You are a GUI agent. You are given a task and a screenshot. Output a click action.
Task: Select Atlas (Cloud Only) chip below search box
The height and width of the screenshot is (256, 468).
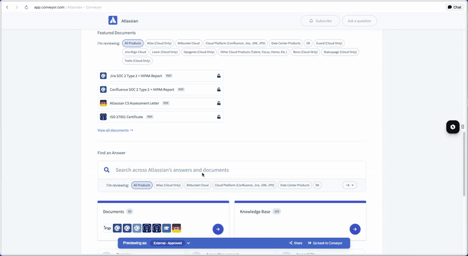(168, 185)
